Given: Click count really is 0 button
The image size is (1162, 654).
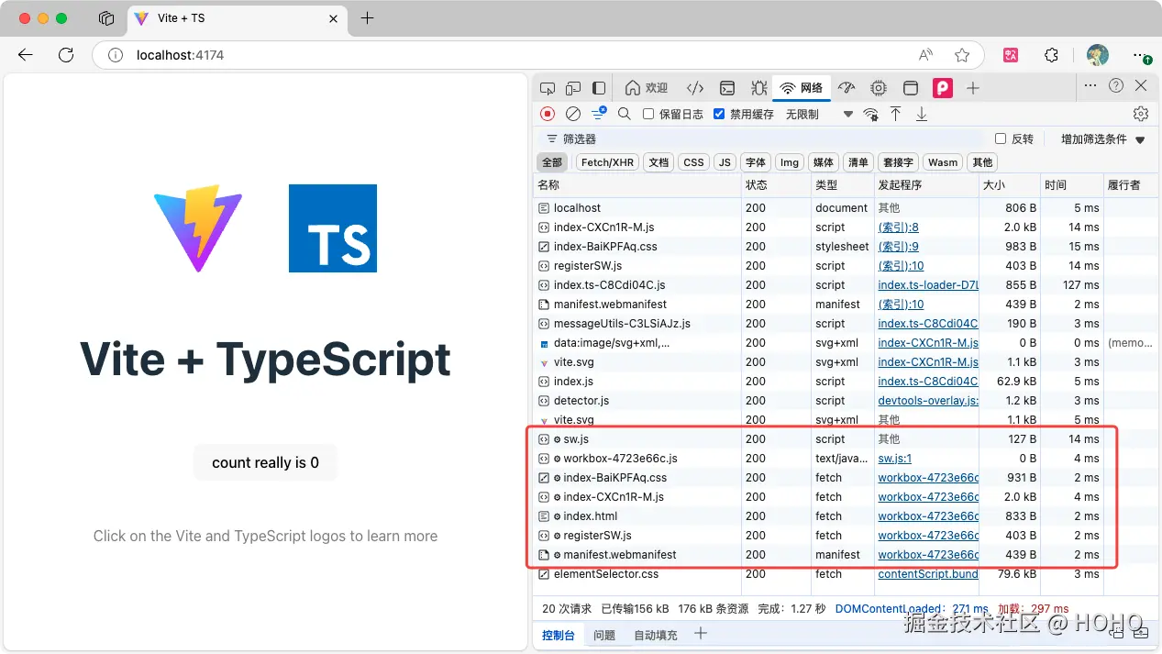Looking at the screenshot, I should coord(265,462).
